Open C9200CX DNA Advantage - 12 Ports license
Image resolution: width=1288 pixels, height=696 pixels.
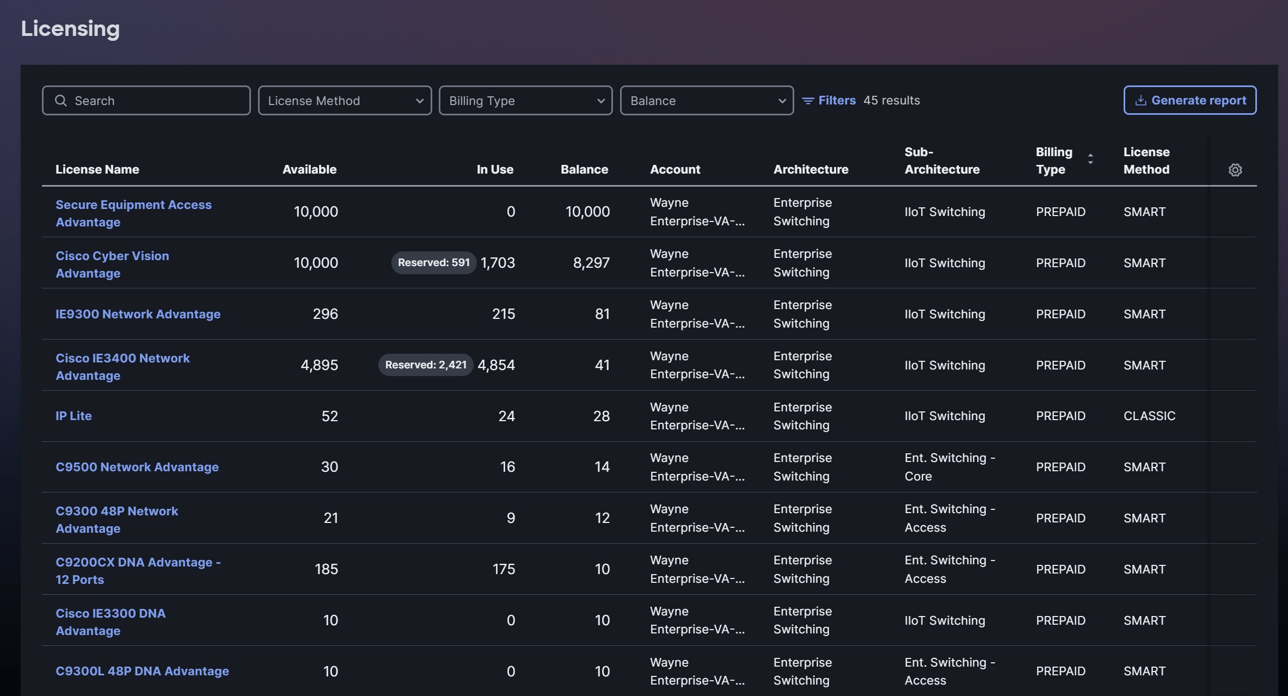click(138, 571)
